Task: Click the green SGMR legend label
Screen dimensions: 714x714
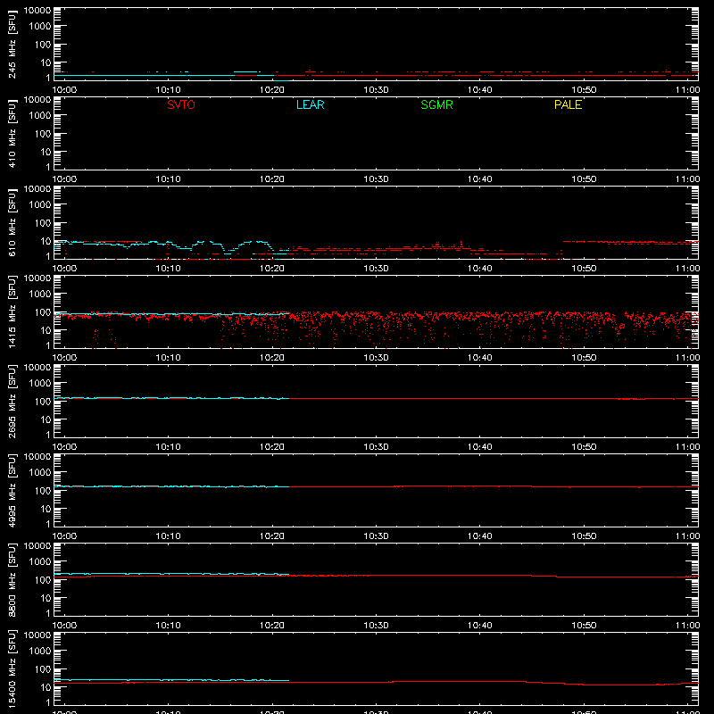Action: pos(436,104)
